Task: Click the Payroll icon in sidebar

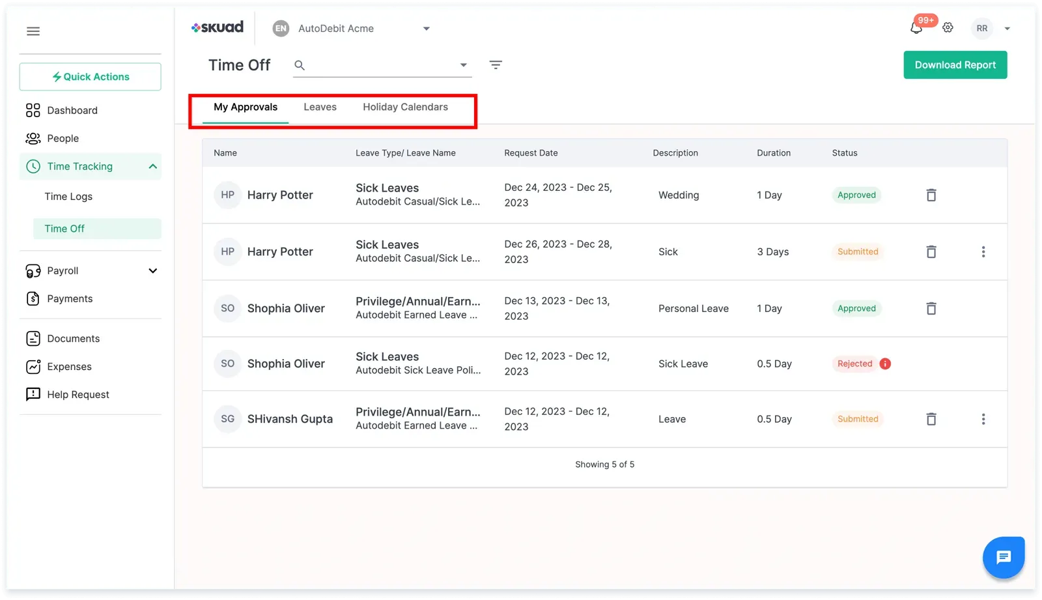Action: pos(33,270)
